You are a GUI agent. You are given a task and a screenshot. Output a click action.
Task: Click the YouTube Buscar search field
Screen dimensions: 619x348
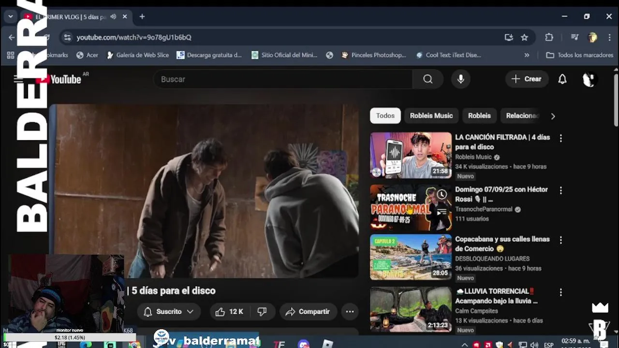(283, 79)
